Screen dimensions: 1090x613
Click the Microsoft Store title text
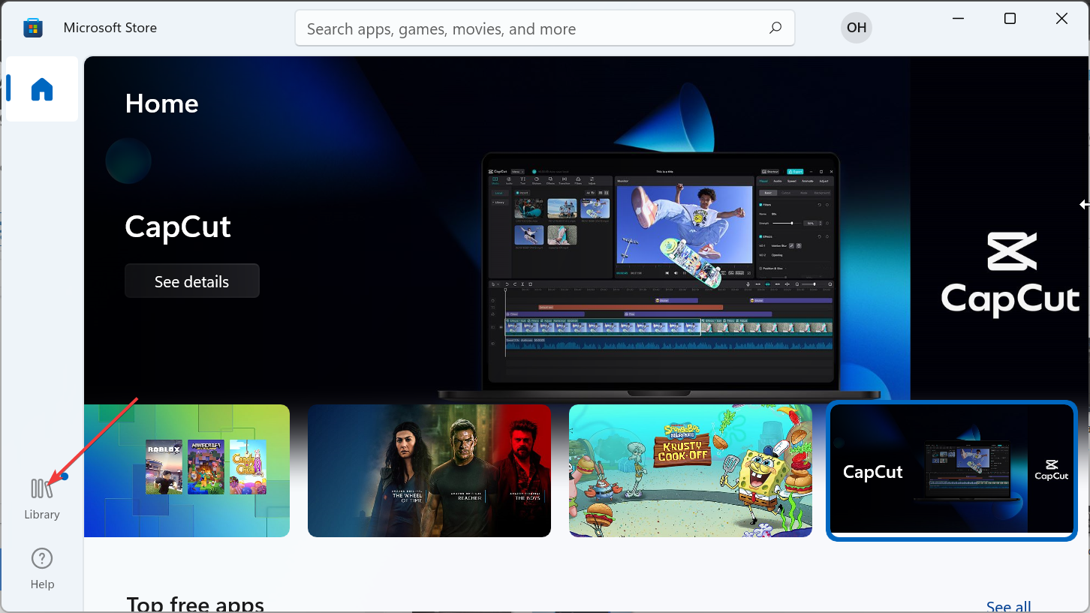click(110, 28)
